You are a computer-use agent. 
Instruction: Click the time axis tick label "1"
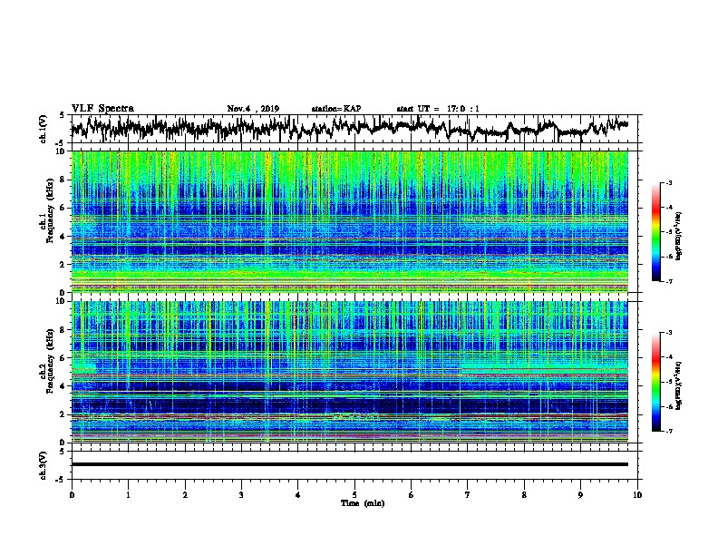click(128, 495)
